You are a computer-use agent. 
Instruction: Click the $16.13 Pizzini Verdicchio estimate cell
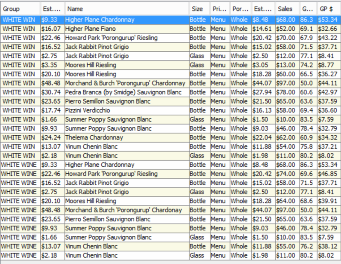click(262, 110)
